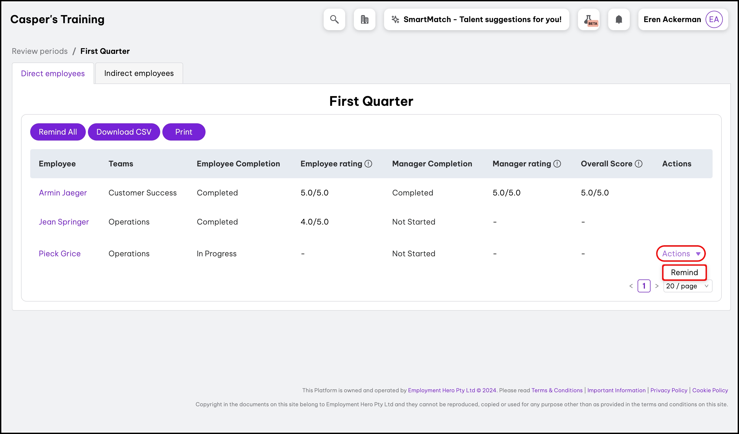Click the Print button
Image resolution: width=739 pixels, height=434 pixels.
(184, 132)
